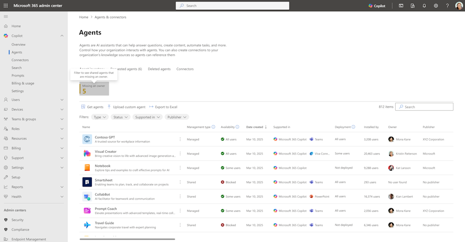The height and width of the screenshot is (242, 465).
Task: Open the Prompt Coach agent icon
Action: (87, 211)
